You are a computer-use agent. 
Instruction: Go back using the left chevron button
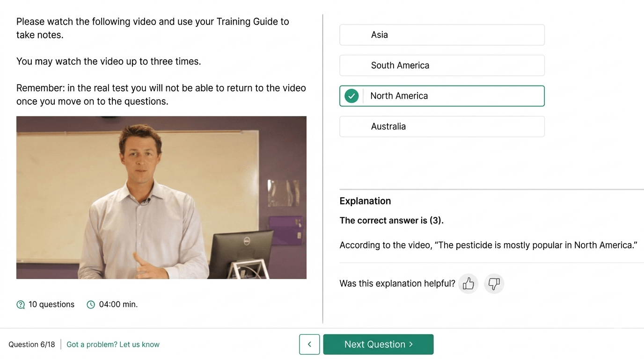tap(309, 345)
